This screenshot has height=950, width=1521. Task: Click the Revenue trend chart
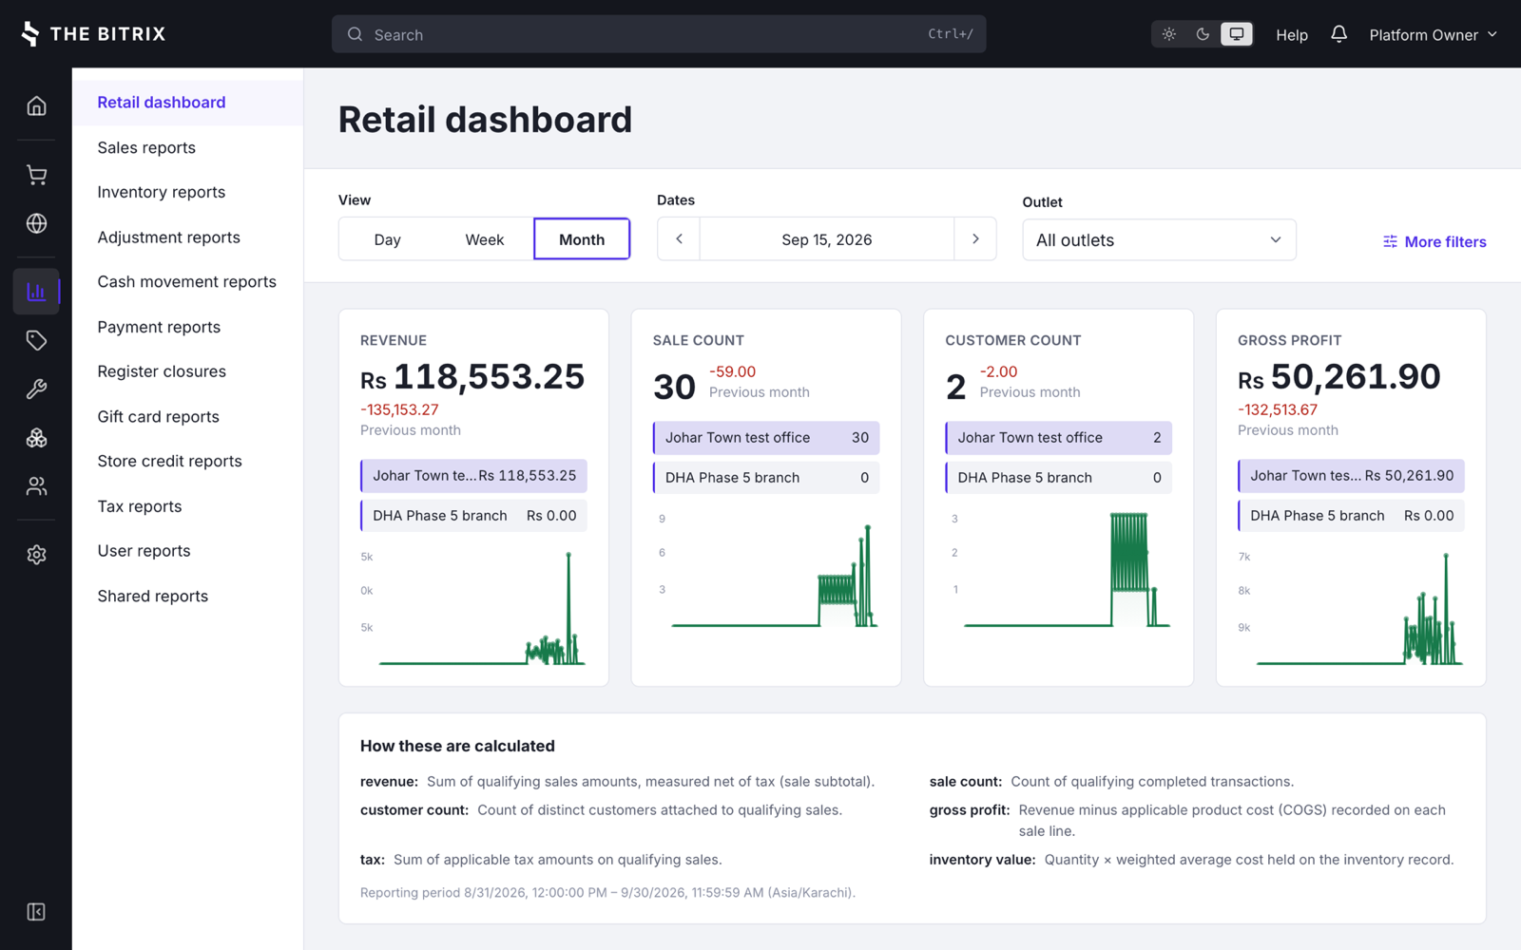[473, 606]
